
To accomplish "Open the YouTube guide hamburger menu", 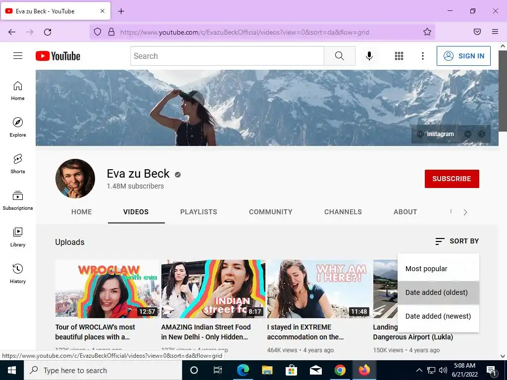I will [18, 56].
